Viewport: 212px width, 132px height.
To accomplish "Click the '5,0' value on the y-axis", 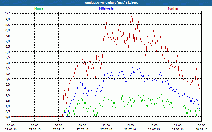I will tap(8, 63).
